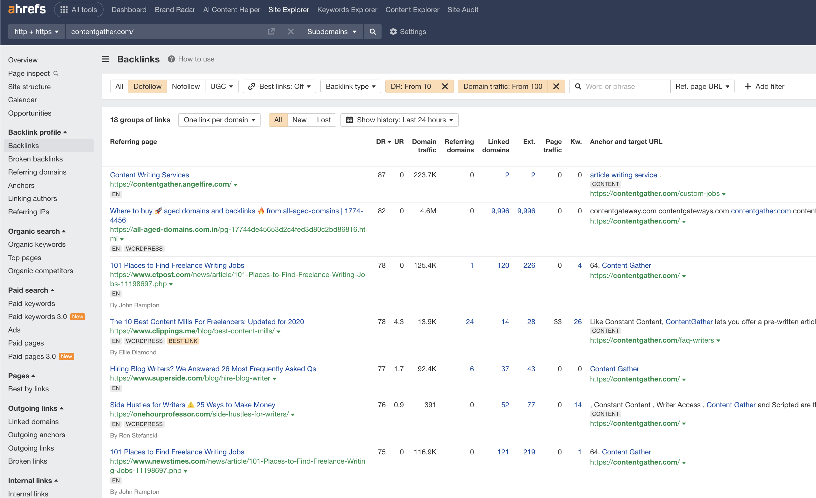Click the How to use help icon
The height and width of the screenshot is (498, 816).
click(171, 59)
